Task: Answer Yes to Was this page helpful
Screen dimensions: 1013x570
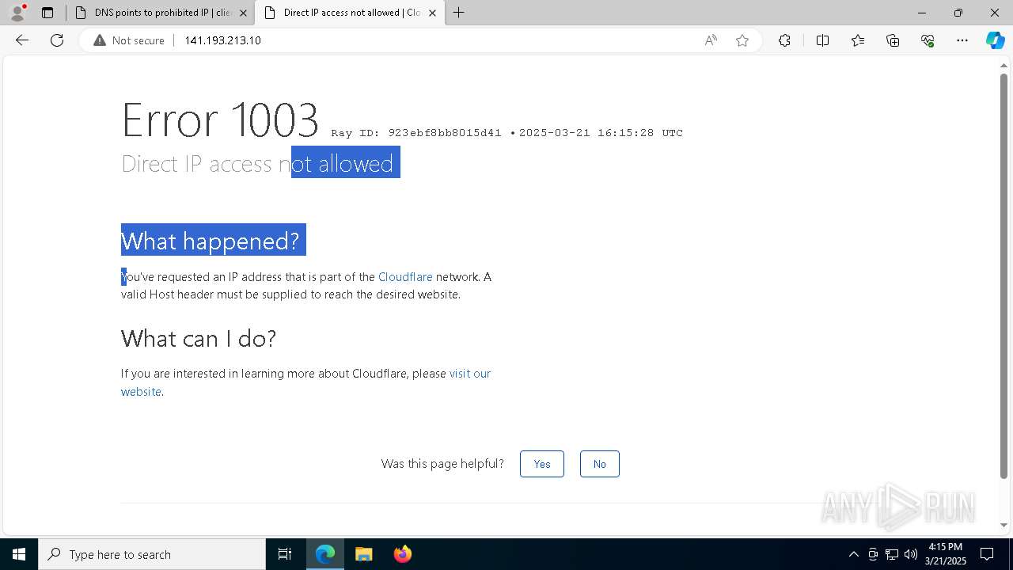Action: 542,464
